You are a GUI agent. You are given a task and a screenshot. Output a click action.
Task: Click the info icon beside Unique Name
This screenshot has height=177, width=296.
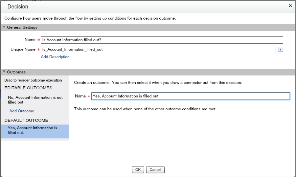pyautogui.click(x=280, y=49)
